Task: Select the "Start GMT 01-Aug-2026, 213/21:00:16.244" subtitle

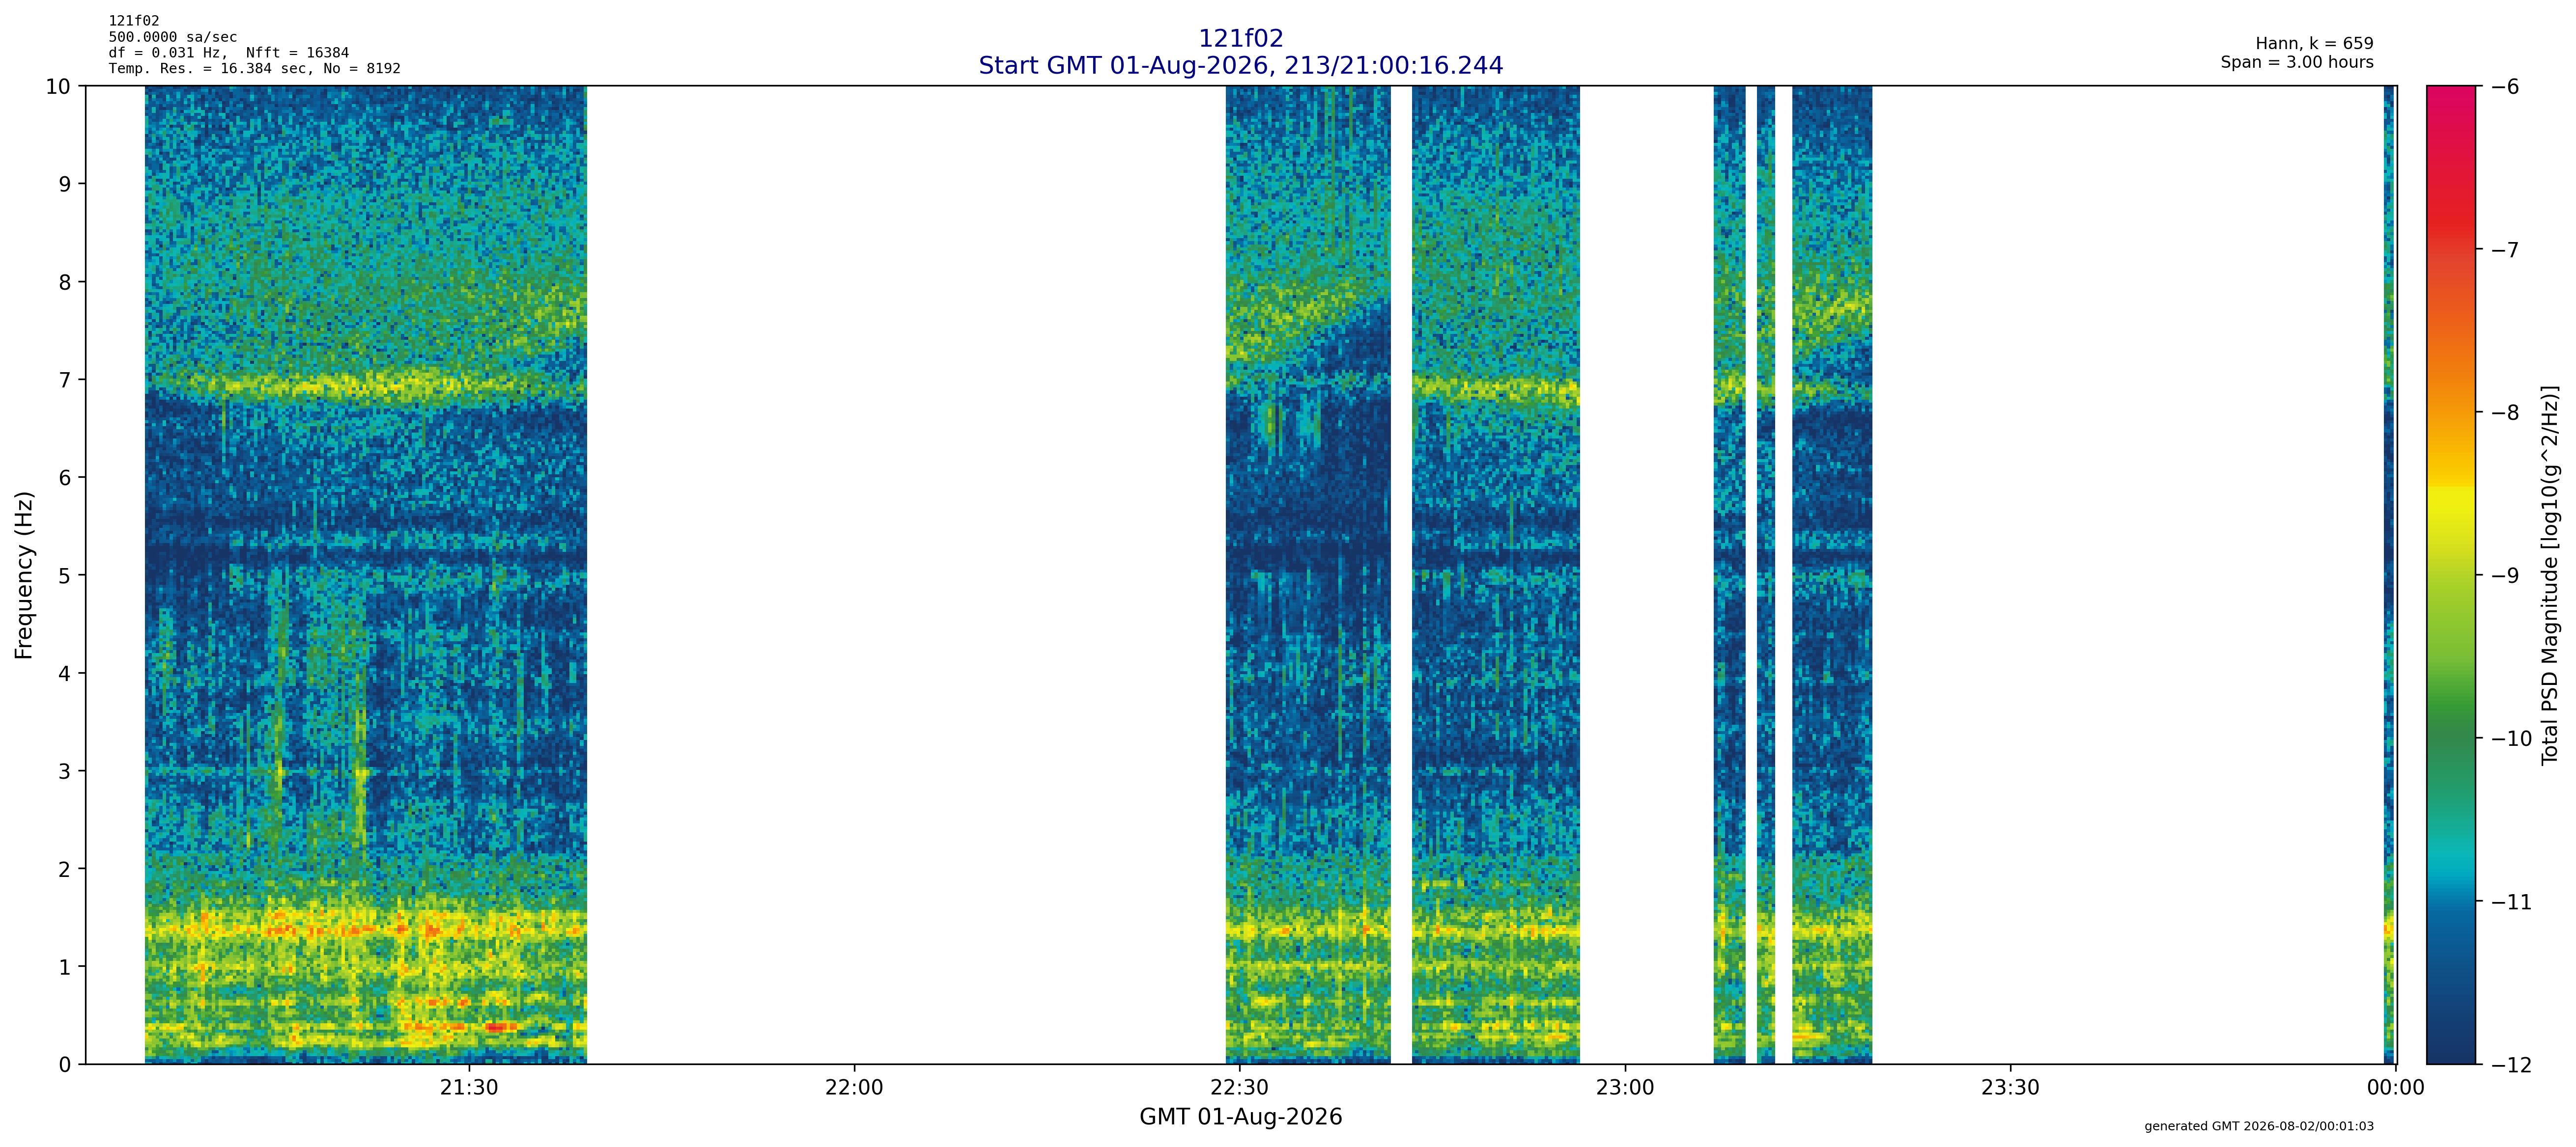Action: (x=1240, y=65)
